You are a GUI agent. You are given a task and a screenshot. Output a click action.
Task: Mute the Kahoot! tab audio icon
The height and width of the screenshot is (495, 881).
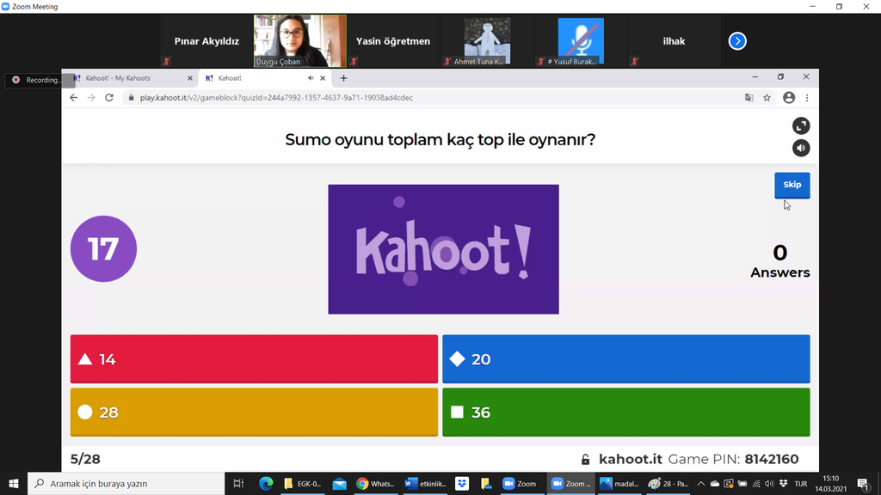tap(311, 78)
